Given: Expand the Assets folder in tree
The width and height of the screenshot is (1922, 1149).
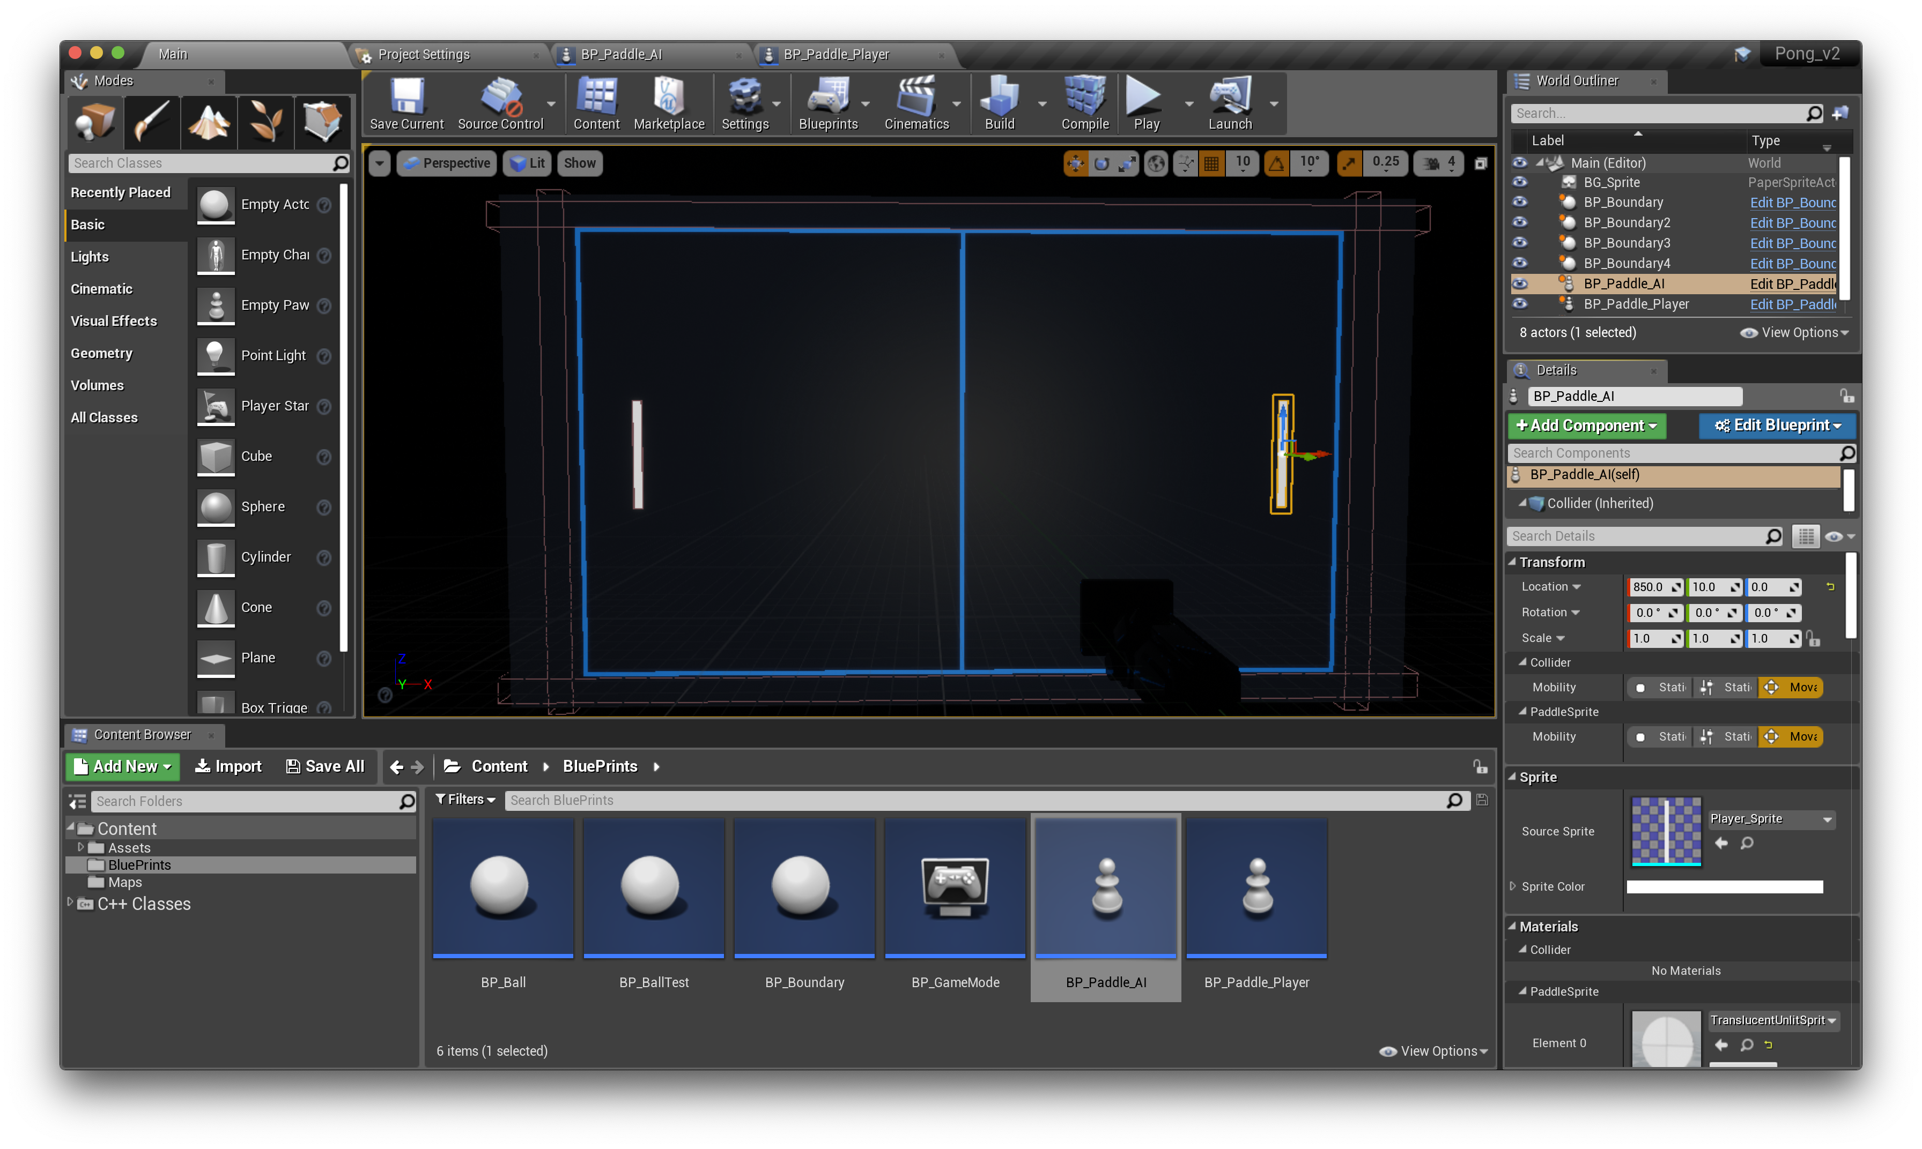Looking at the screenshot, I should pyautogui.click(x=80, y=848).
